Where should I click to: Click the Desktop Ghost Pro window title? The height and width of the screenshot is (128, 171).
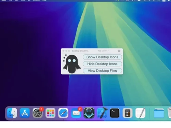[x=80, y=51]
